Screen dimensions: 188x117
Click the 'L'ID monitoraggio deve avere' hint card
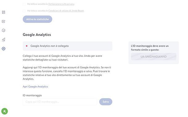153,52
